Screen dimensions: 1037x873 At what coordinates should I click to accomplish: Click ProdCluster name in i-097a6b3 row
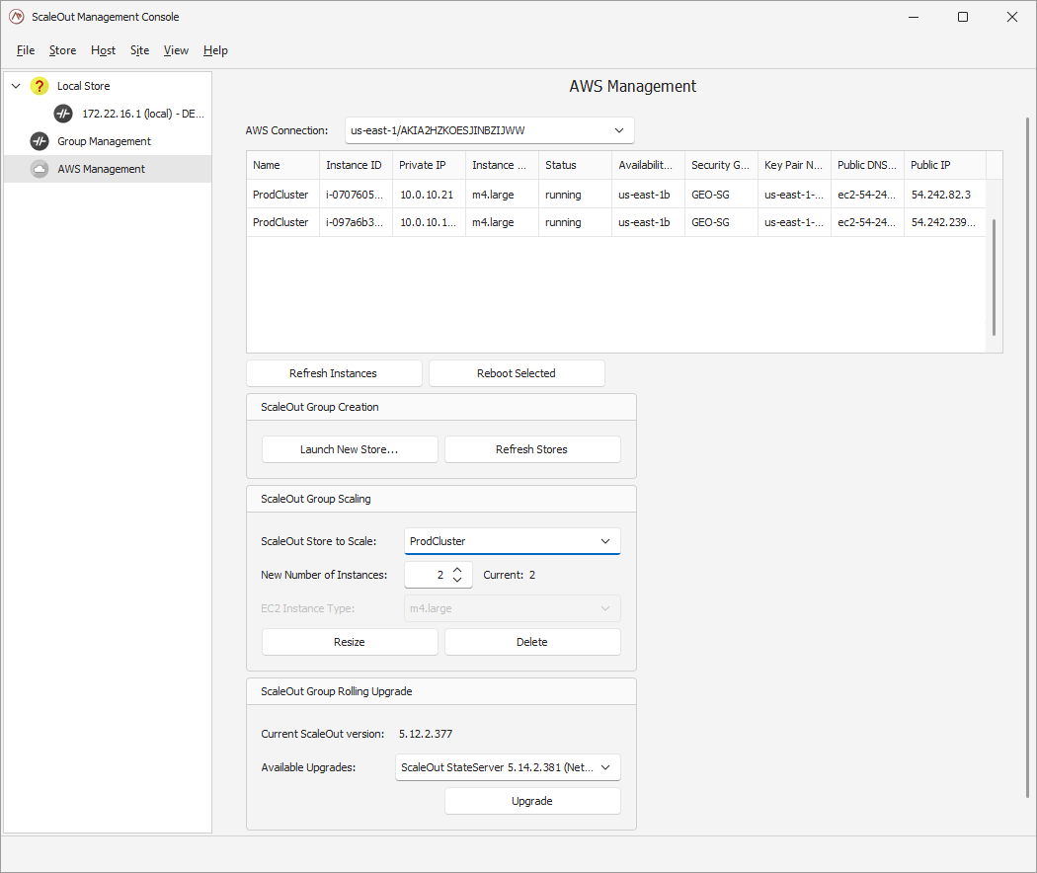coord(281,222)
